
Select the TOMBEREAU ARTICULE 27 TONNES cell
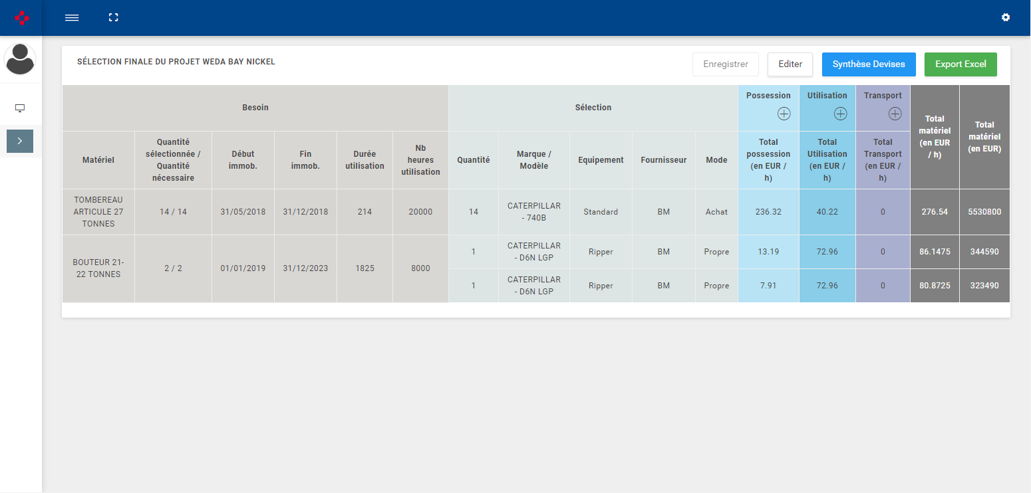[x=98, y=212]
